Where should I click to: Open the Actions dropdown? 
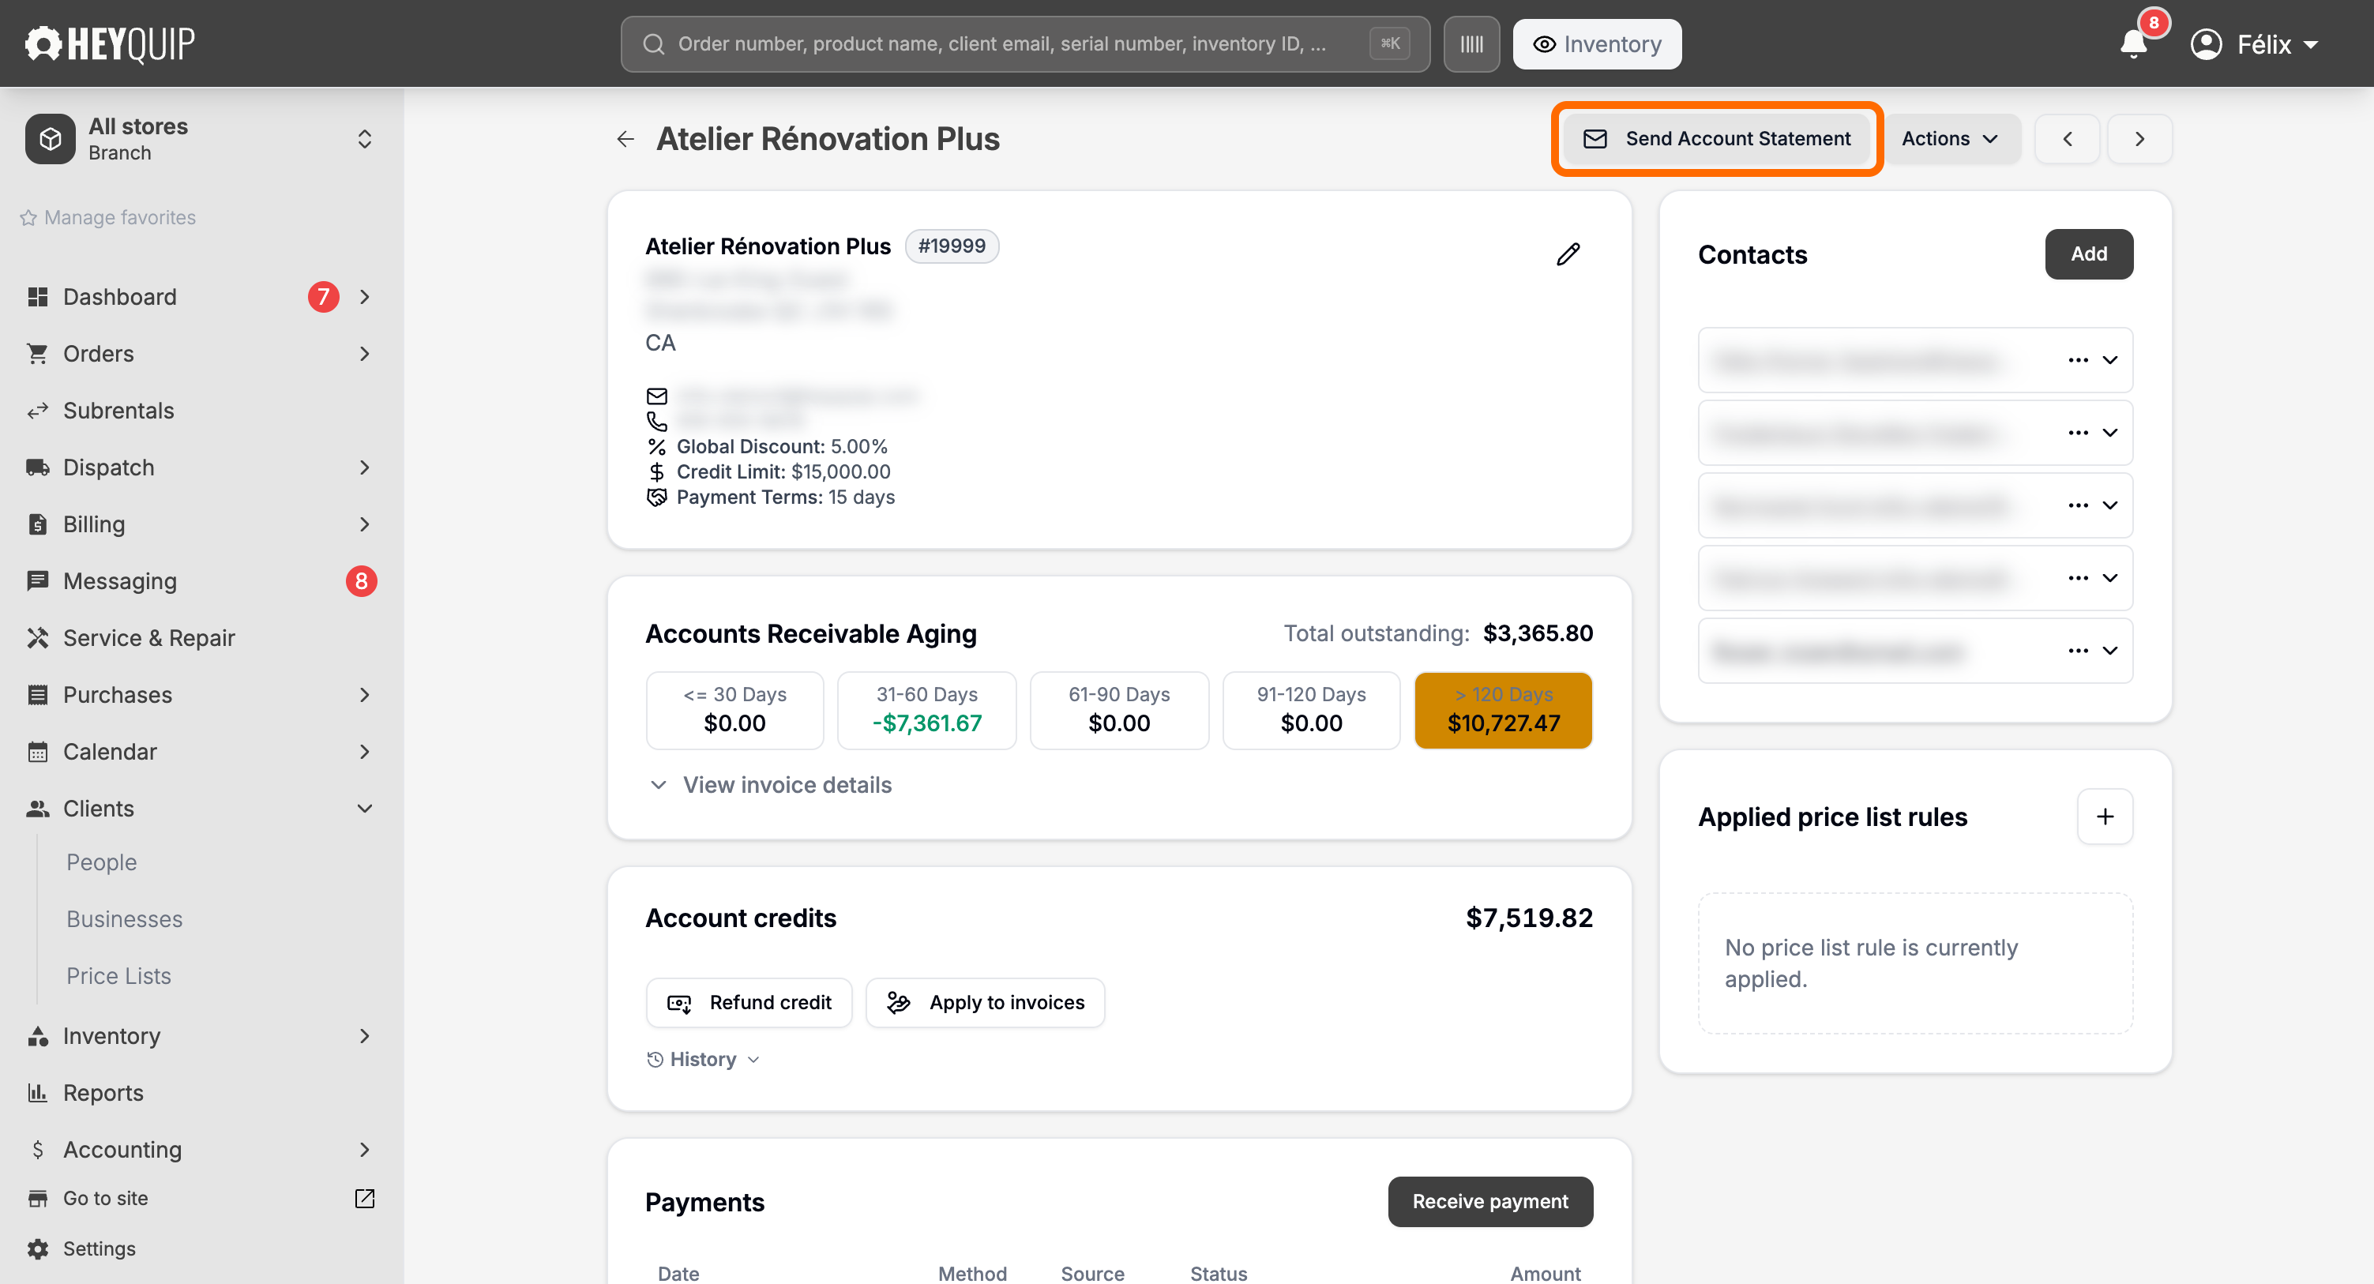pos(1949,138)
